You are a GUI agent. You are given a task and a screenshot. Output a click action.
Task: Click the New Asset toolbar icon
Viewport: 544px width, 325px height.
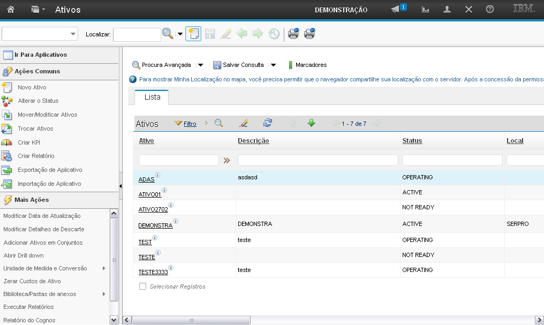193,34
